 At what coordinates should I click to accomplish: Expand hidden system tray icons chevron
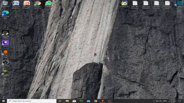click(x=154, y=101)
